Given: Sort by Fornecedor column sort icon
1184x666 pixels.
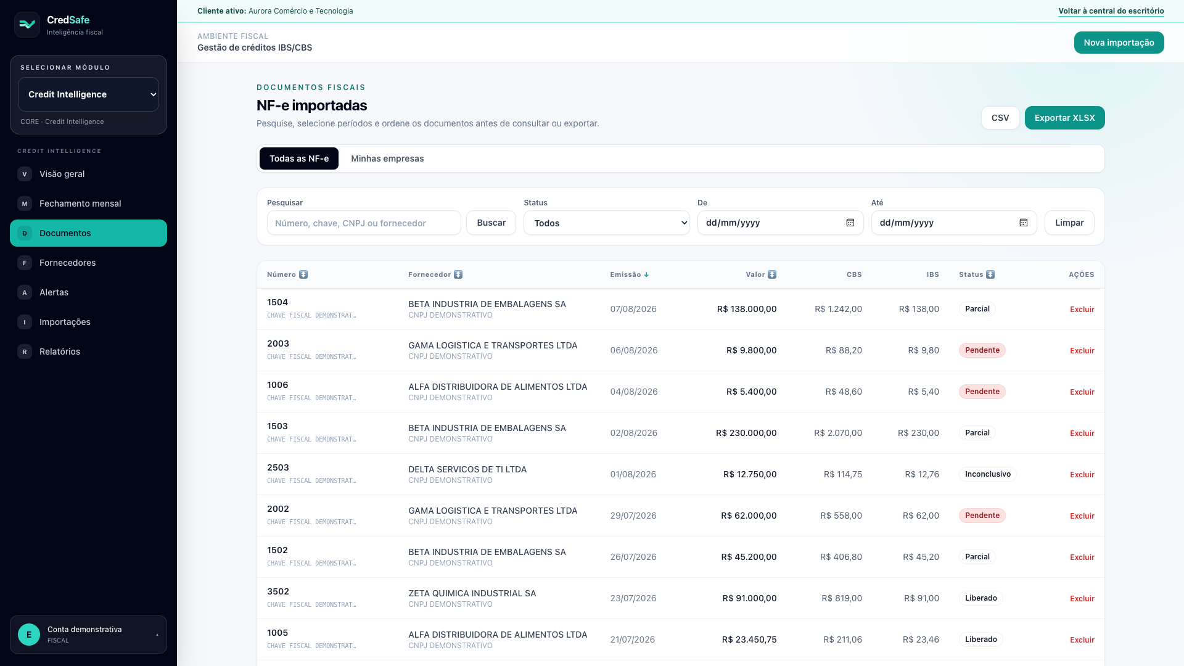Looking at the screenshot, I should 458,274.
